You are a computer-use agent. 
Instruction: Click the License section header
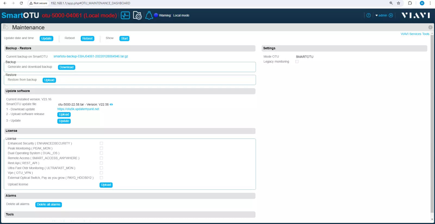pos(130,131)
